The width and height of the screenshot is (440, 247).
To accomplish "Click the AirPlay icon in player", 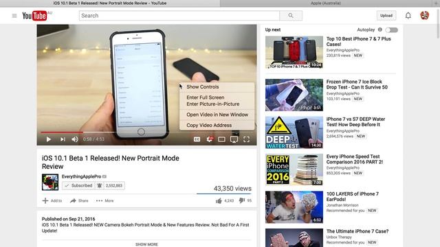I will pyautogui.click(x=234, y=139).
